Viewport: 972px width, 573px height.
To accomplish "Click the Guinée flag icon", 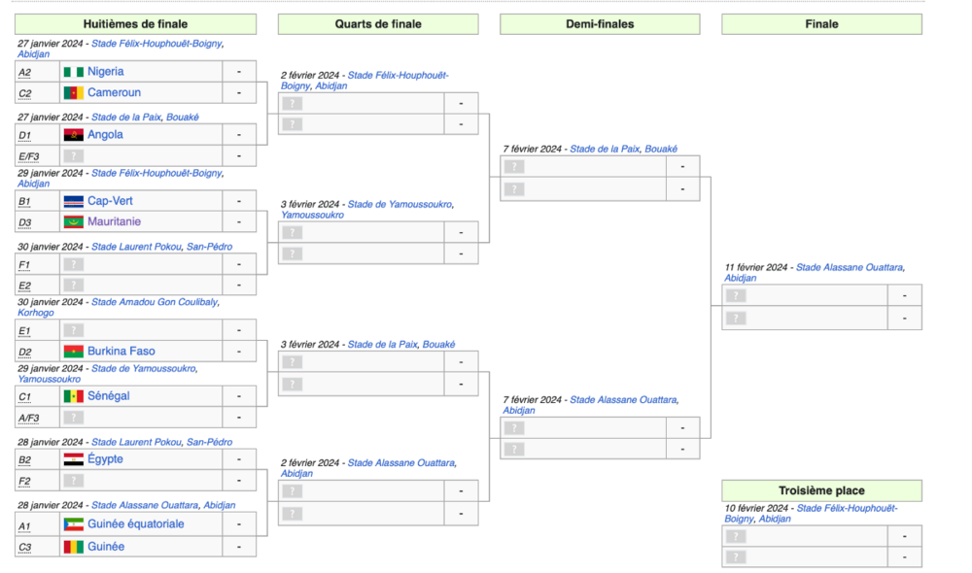I will 73,547.
